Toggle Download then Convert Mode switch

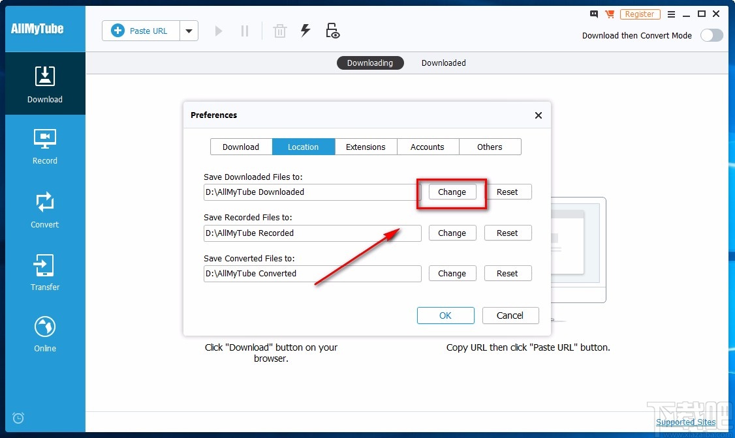point(712,35)
